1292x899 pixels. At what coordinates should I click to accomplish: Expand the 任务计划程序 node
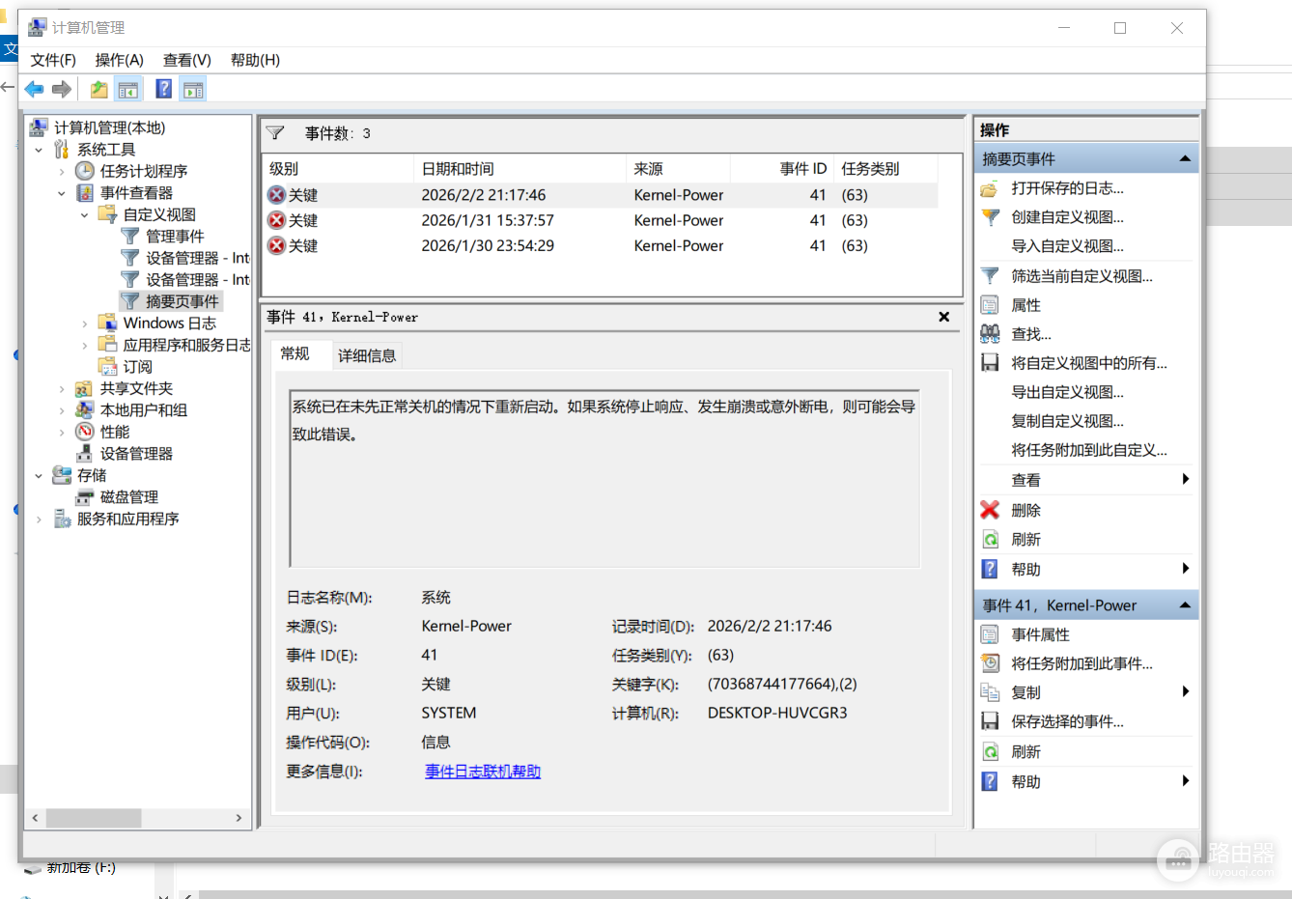pyautogui.click(x=62, y=171)
